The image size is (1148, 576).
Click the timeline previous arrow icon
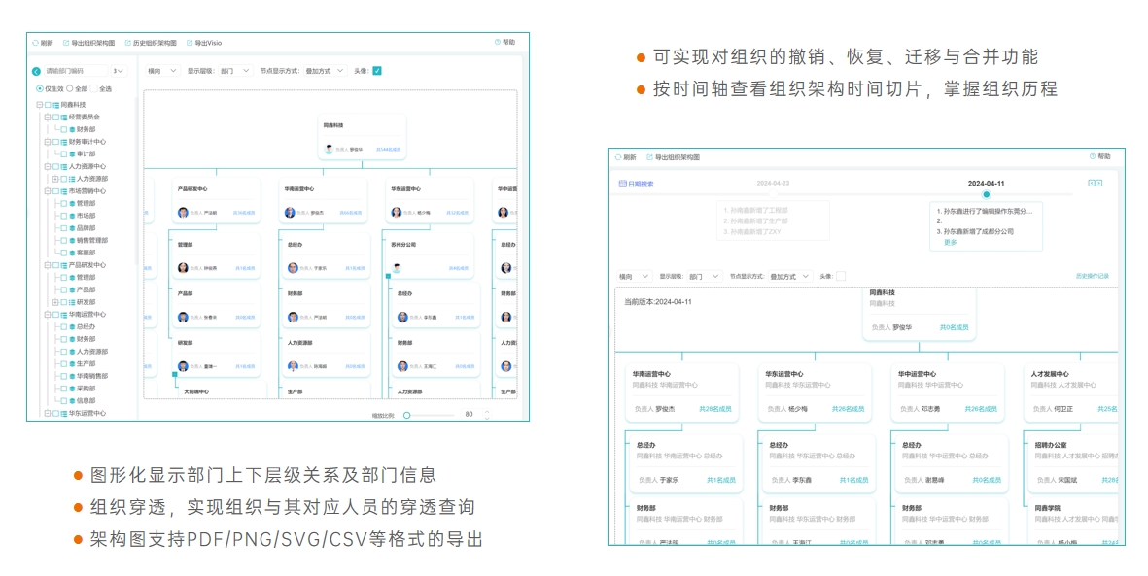(x=1092, y=183)
